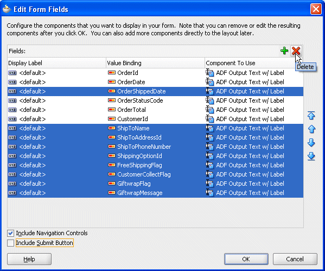Image resolution: width=325 pixels, height=271 pixels.
Task: Click the ADF component icon in OrderTotal row
Action: click(209, 110)
